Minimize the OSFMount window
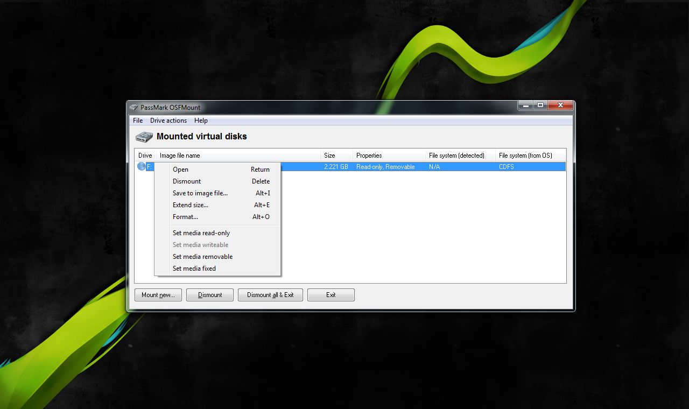Screen dimensions: 689x409 pos(525,105)
